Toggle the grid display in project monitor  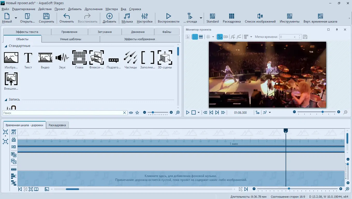[208, 37]
